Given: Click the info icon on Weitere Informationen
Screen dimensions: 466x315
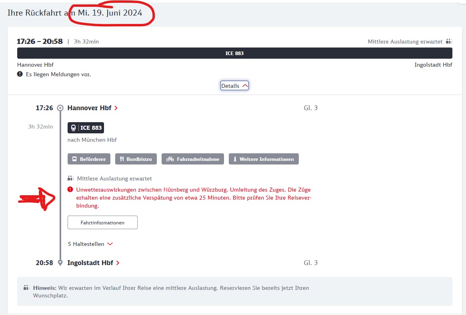Looking at the screenshot, I should tap(235, 159).
